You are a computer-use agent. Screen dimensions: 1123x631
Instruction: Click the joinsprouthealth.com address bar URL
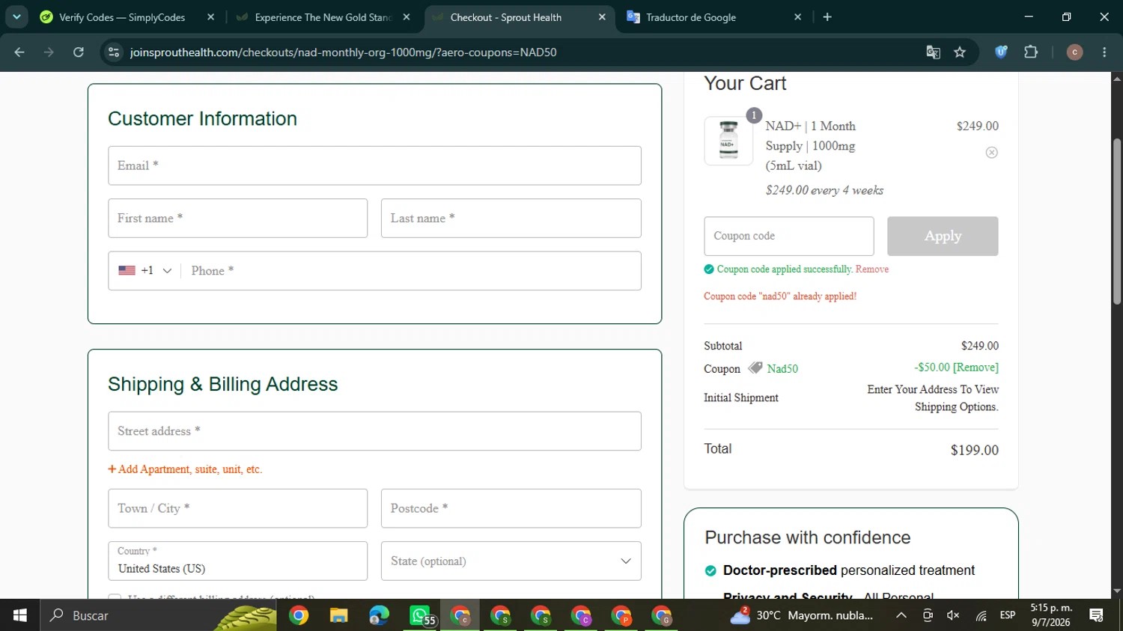(x=343, y=52)
